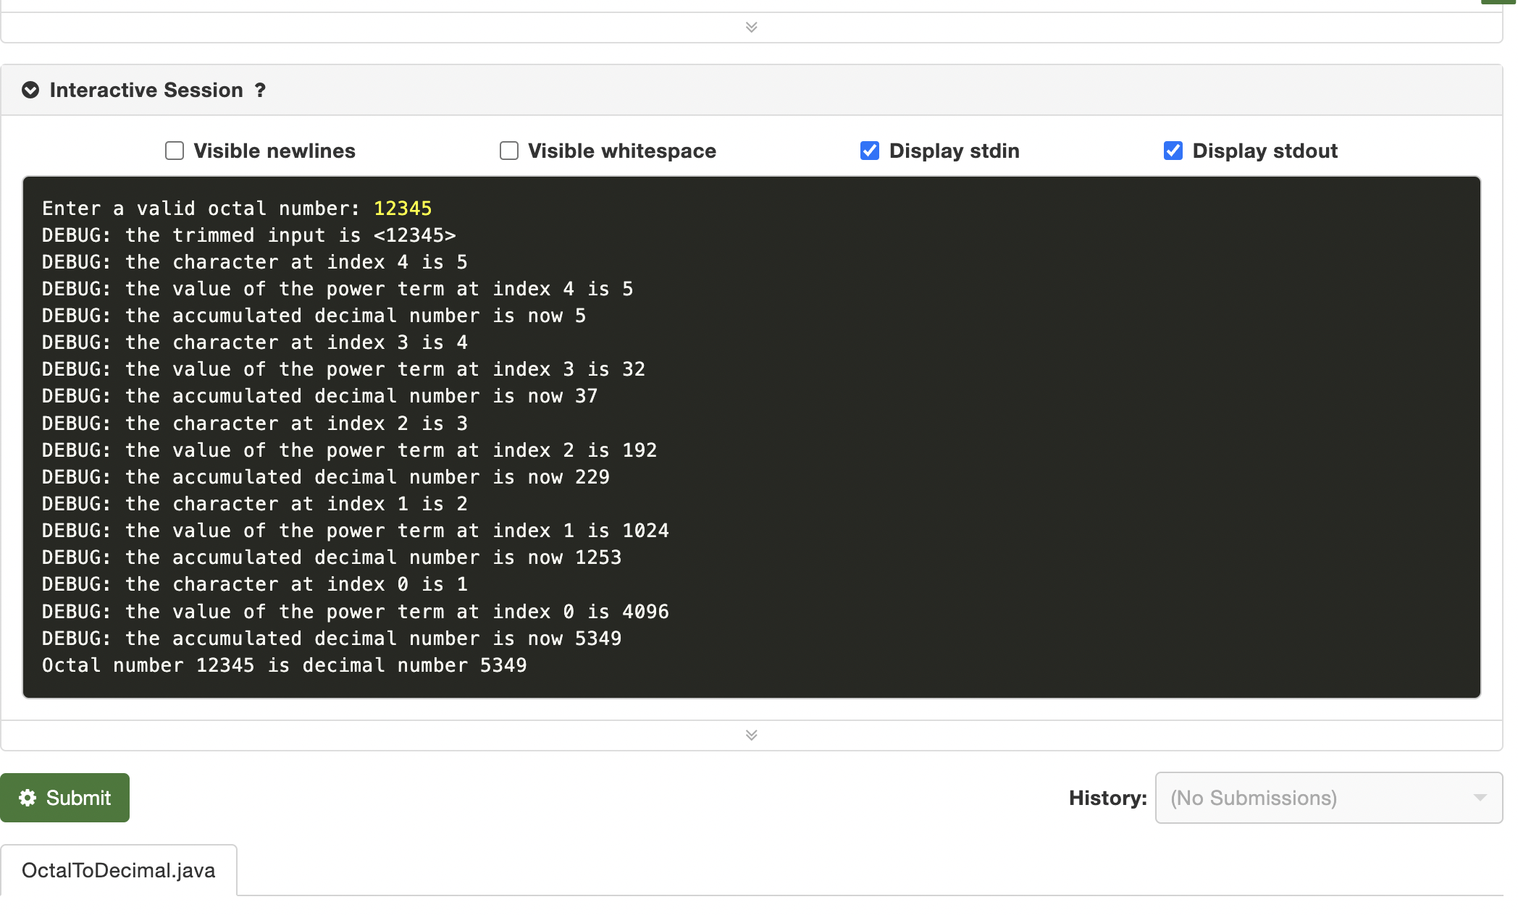Image resolution: width=1518 pixels, height=915 pixels.
Task: Click the line with power term 4096
Action: pyautogui.click(x=356, y=612)
